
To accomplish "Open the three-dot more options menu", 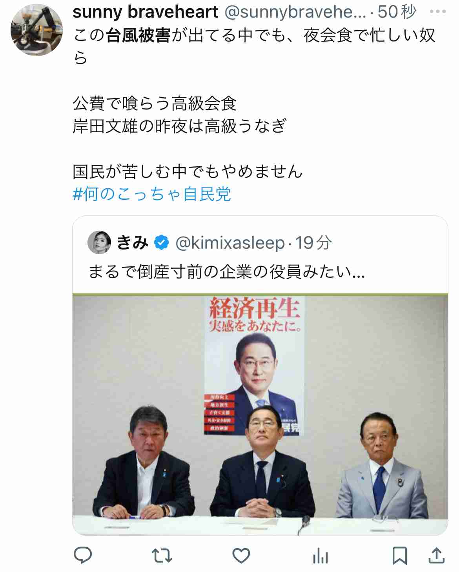I will 438,12.
